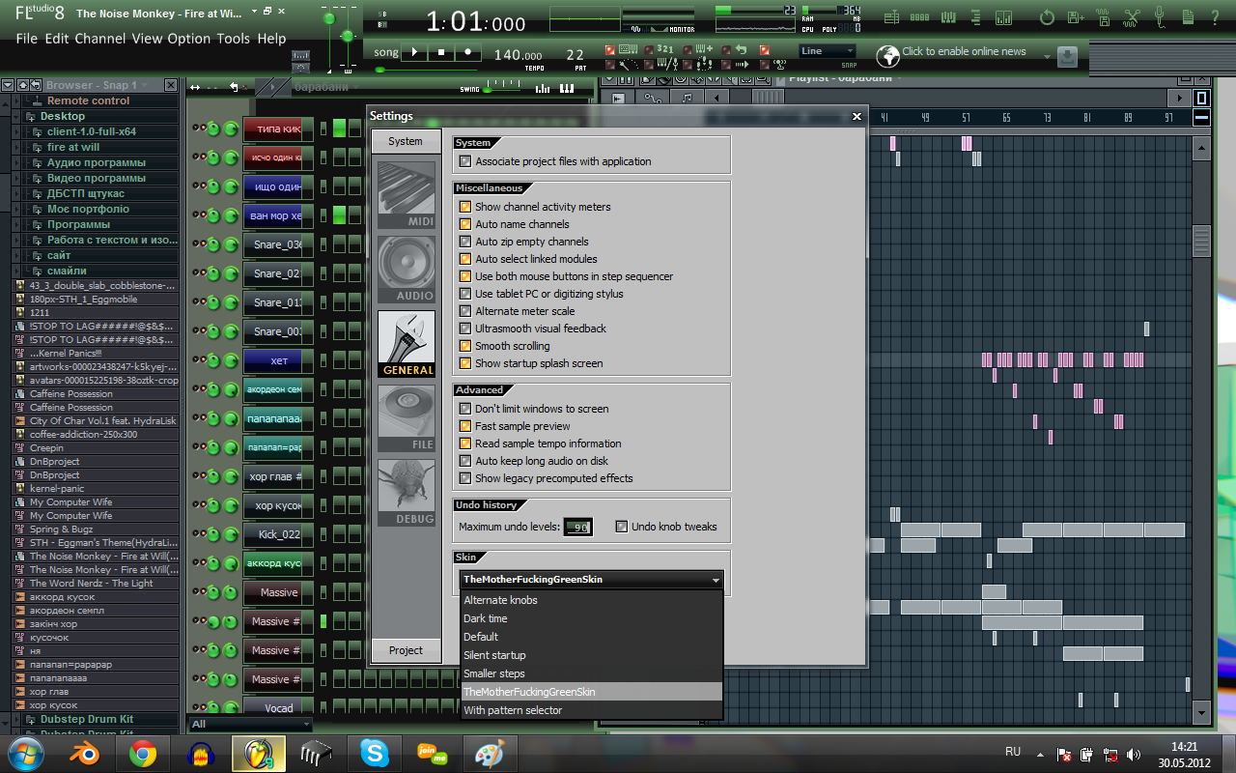
Task: Select the GENERAL settings page
Action: (x=407, y=344)
